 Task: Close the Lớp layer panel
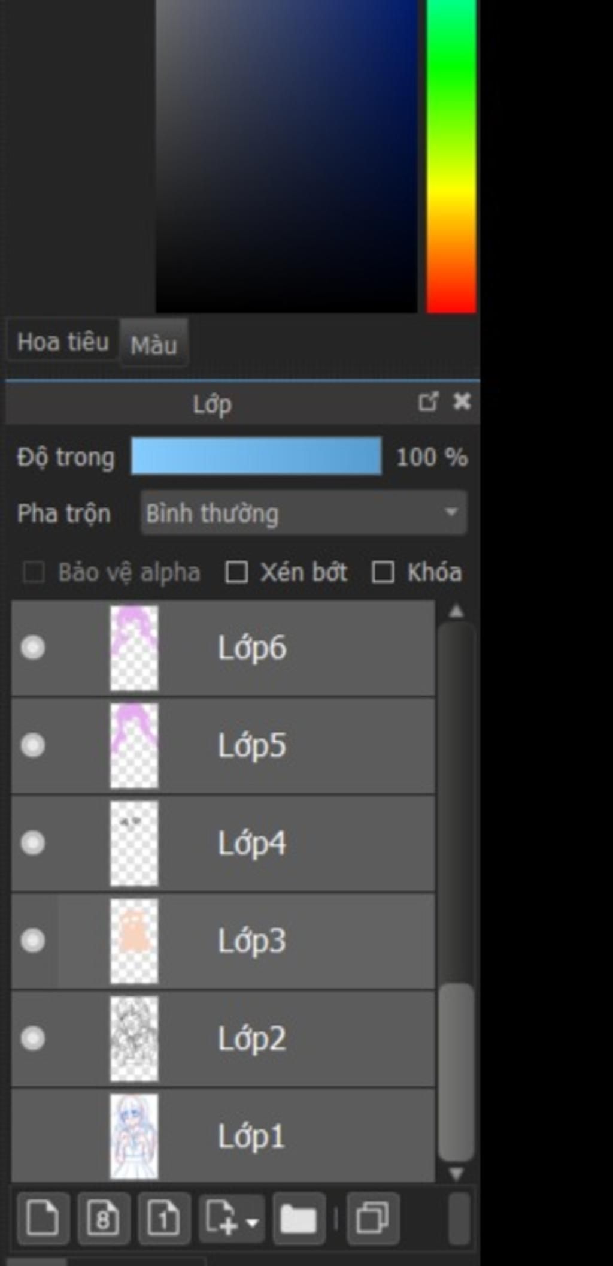point(462,401)
